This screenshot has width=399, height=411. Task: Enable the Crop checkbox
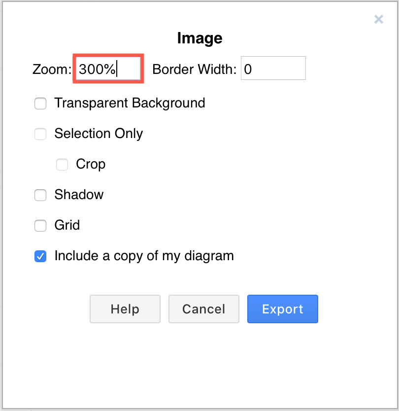click(x=62, y=164)
